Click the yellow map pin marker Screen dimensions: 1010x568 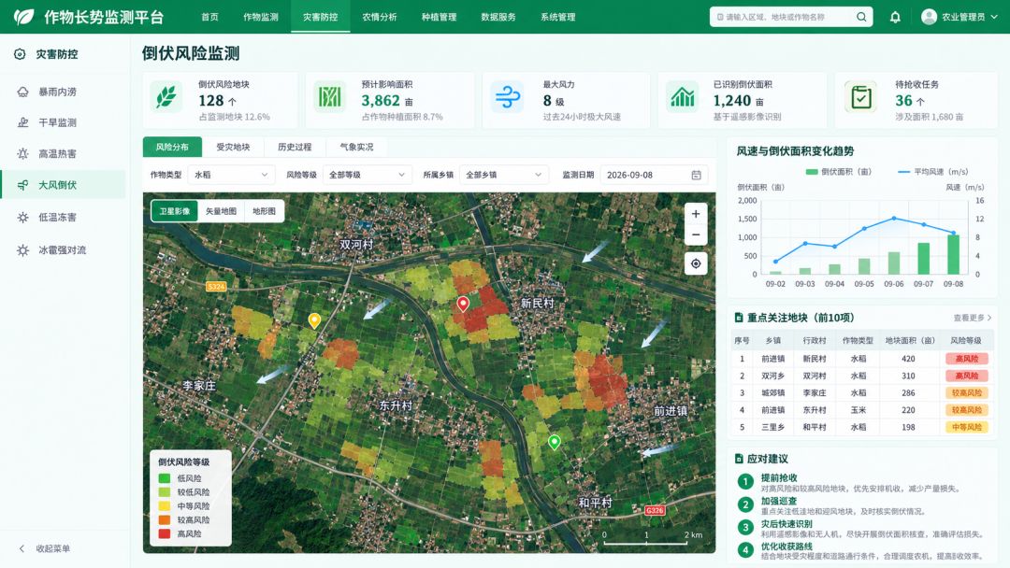pyautogui.click(x=314, y=320)
